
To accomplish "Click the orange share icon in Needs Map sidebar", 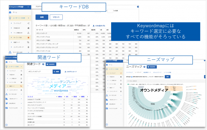I will click(x=121, y=73).
